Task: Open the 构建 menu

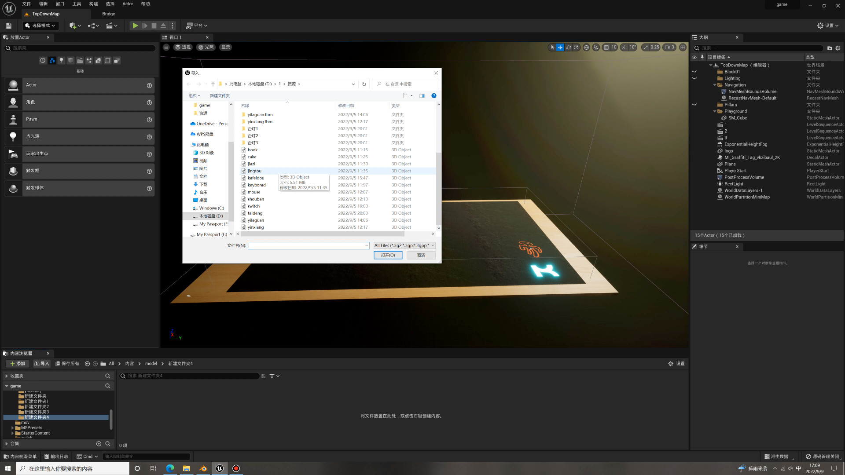Action: tap(93, 4)
